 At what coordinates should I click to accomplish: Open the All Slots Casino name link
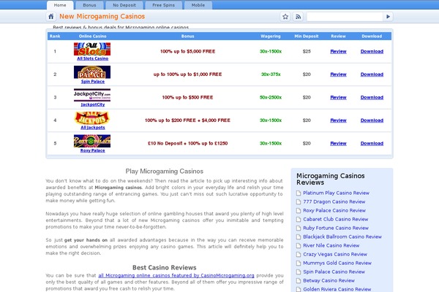click(x=93, y=58)
